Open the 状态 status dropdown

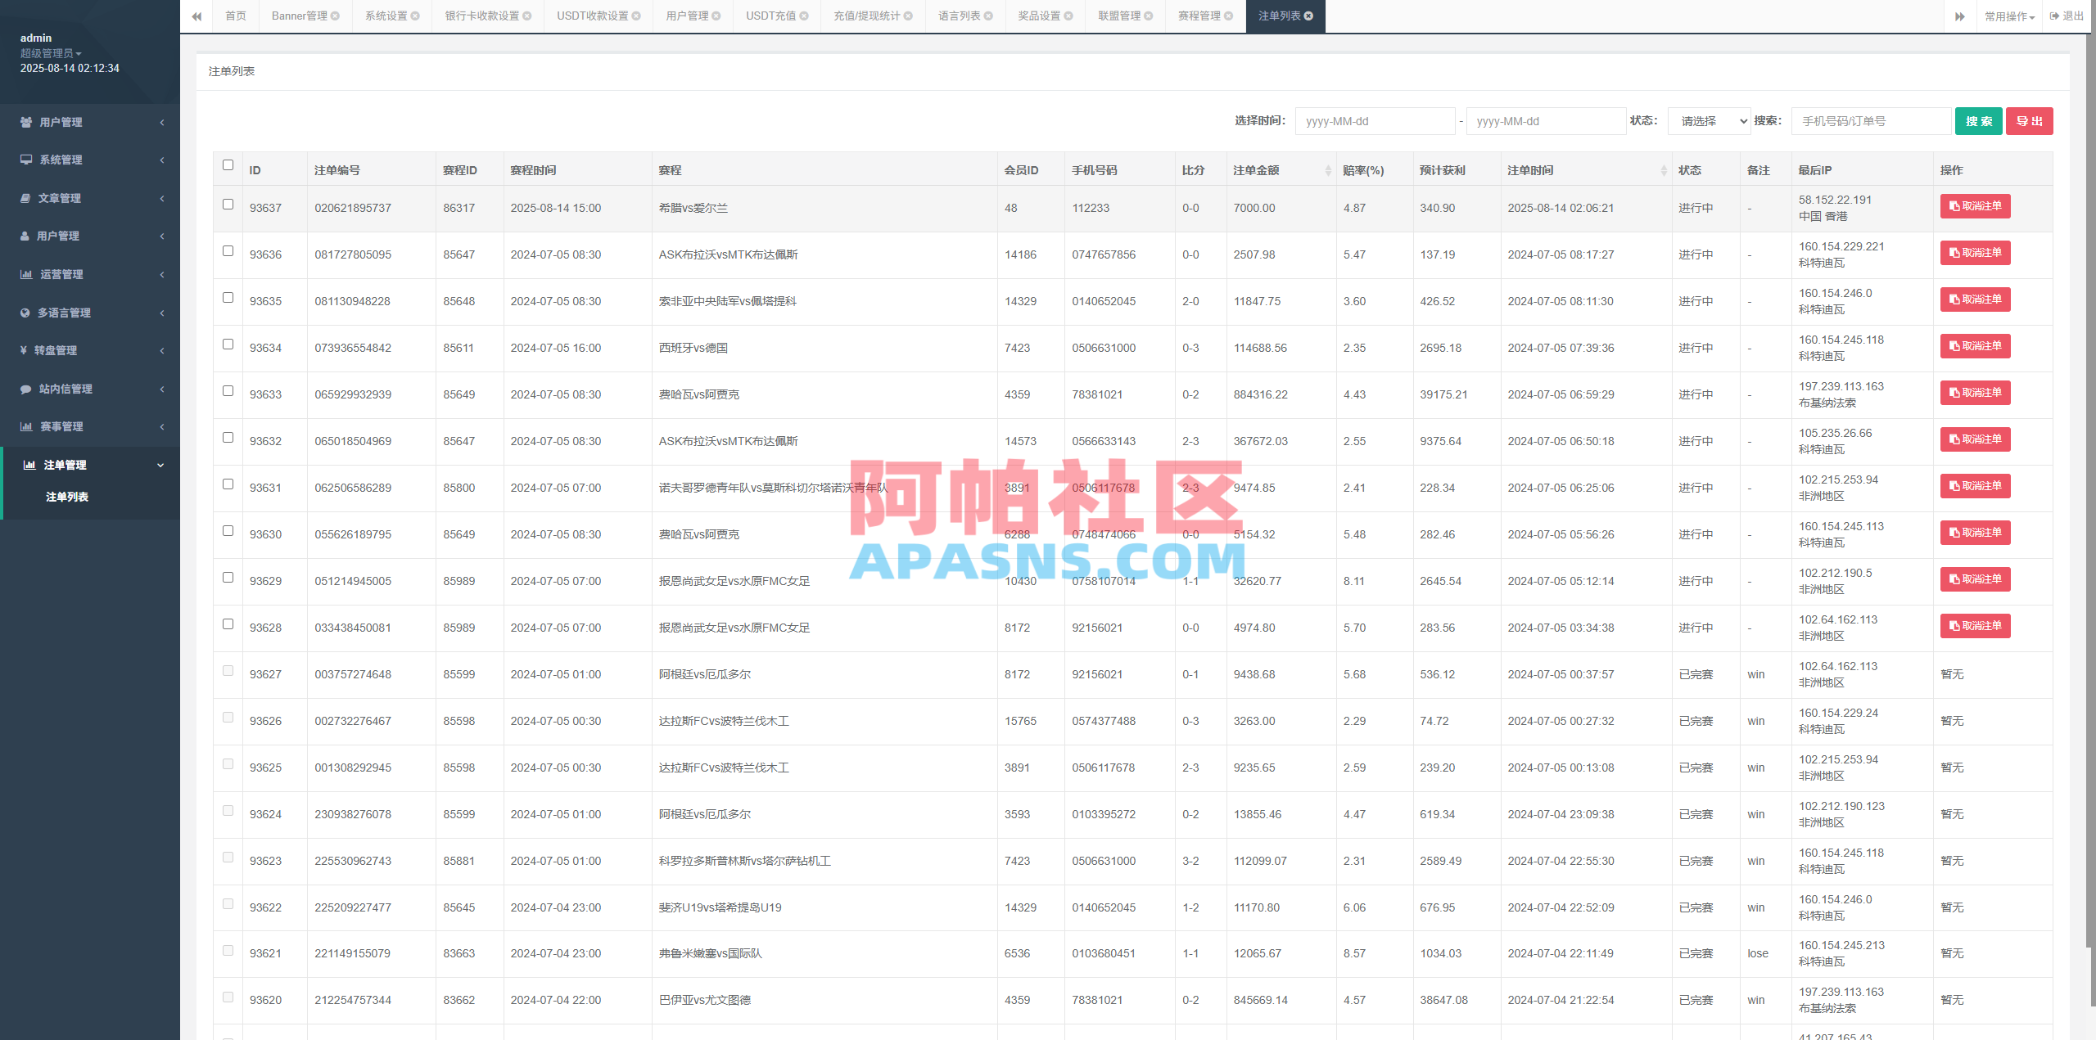1709,120
